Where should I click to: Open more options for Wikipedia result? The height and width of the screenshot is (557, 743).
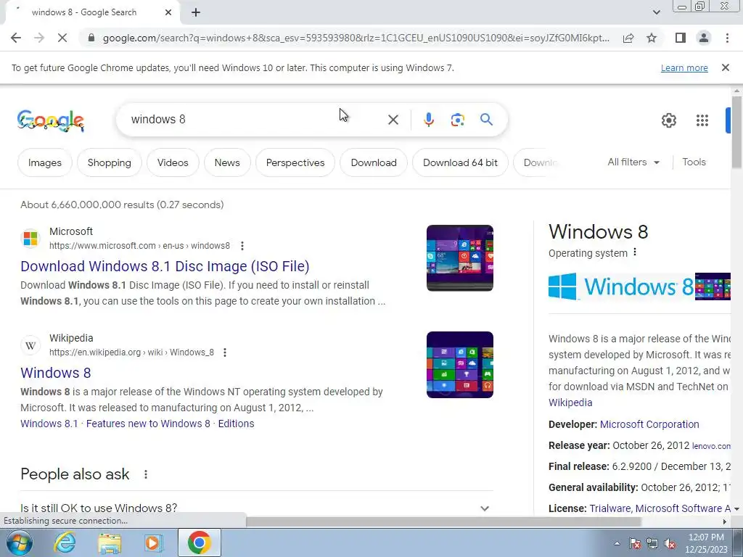225,352
